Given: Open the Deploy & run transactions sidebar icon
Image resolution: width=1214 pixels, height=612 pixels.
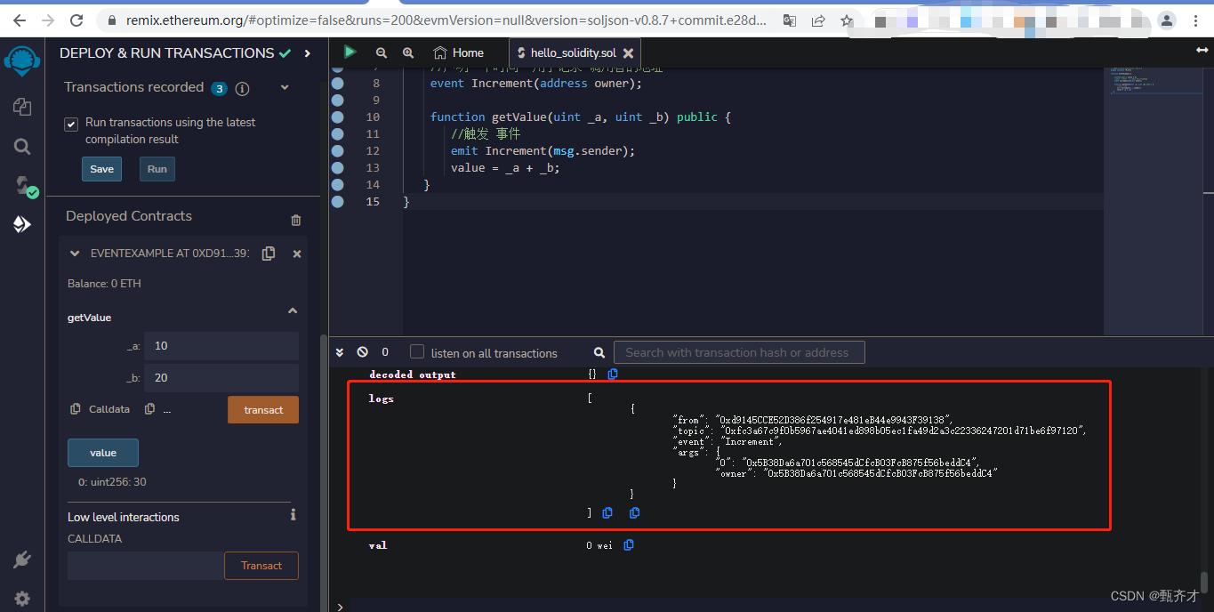Looking at the screenshot, I should (x=22, y=224).
